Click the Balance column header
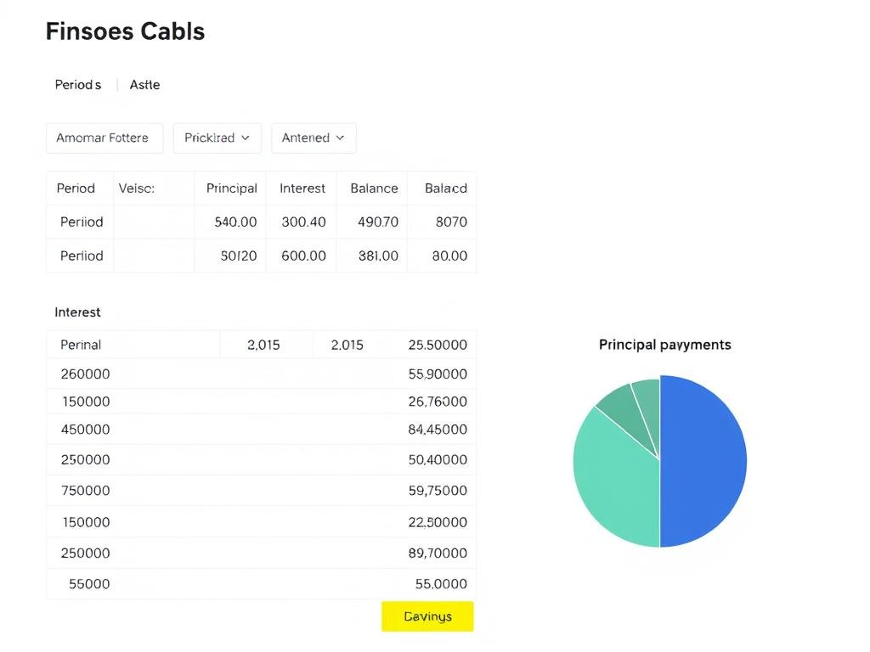 pyautogui.click(x=372, y=188)
